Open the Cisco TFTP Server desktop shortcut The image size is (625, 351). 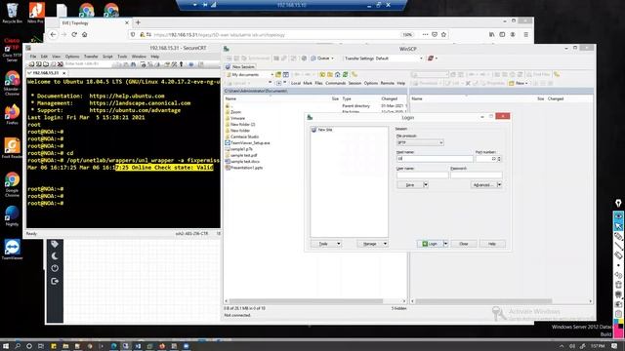(x=12, y=50)
